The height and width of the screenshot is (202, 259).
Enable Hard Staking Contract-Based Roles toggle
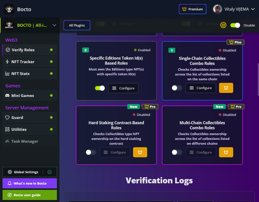91,152
